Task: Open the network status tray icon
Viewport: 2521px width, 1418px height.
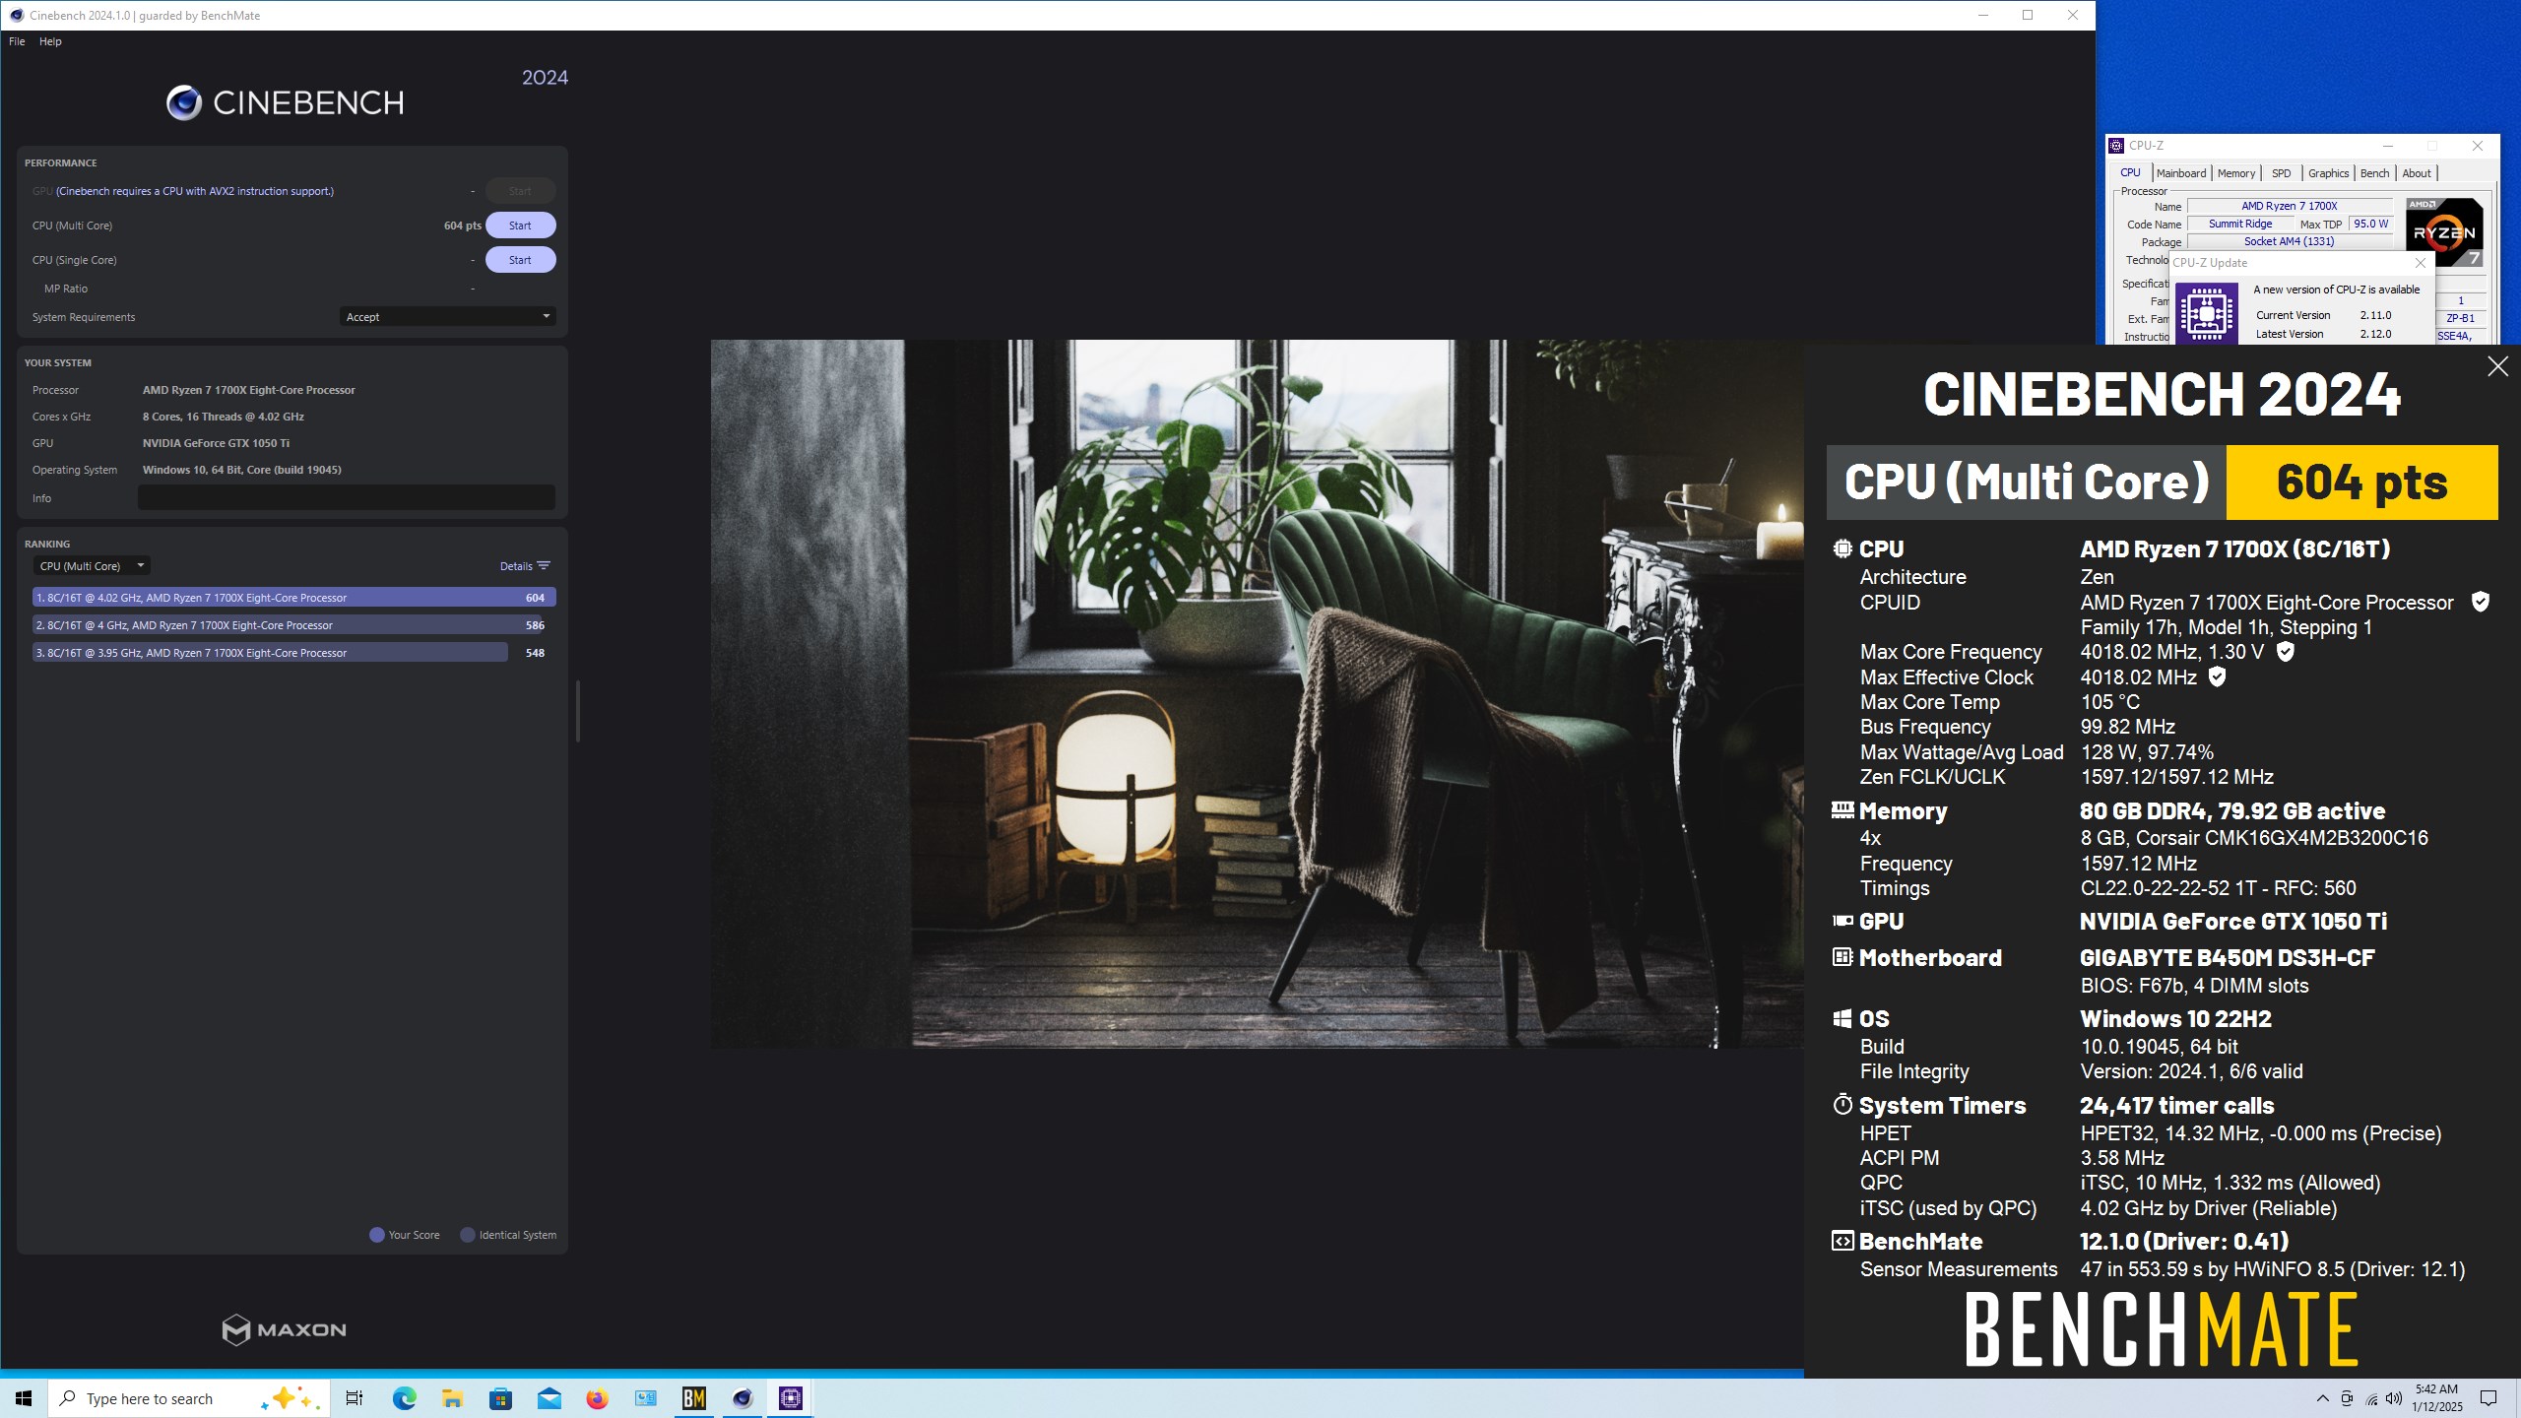Action: pyautogui.click(x=2370, y=1398)
